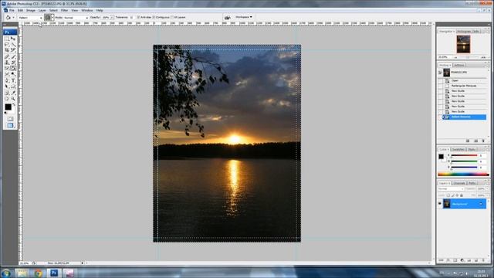Open the Select menu
494x278 pixels.
click(53, 10)
